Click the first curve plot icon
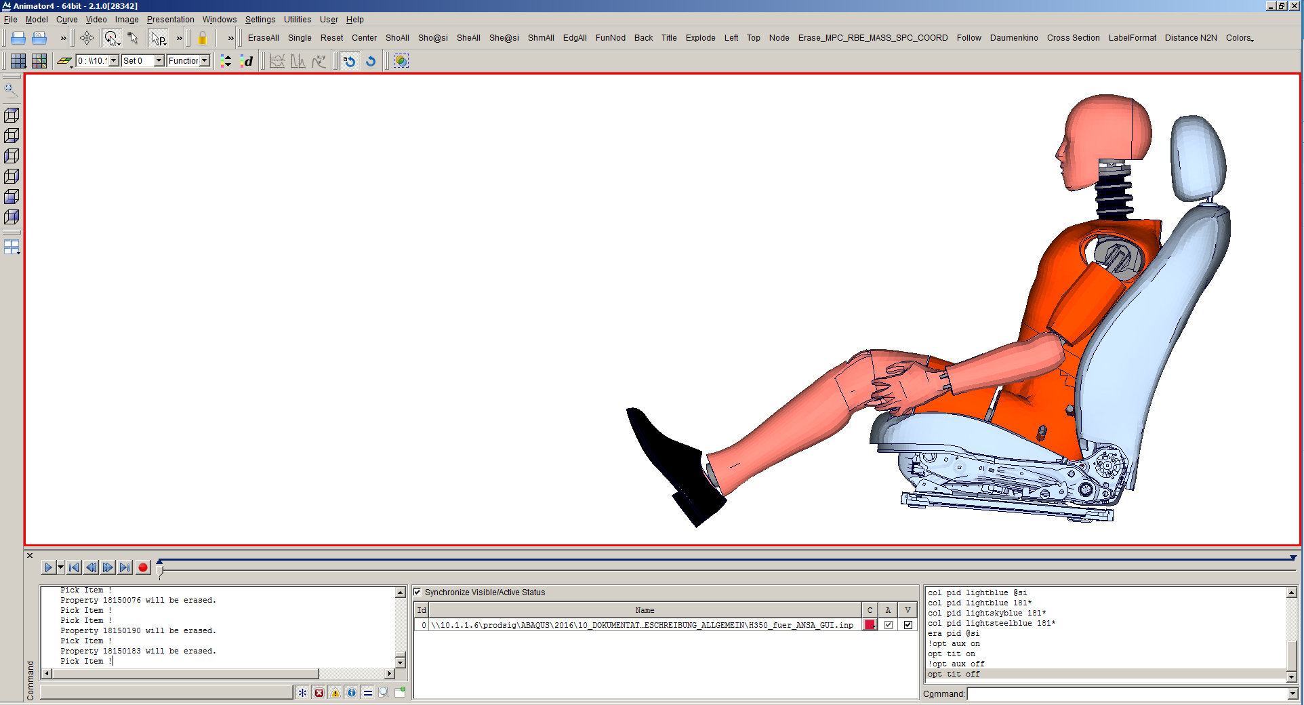Screen dimensions: 1304x705 (x=277, y=61)
